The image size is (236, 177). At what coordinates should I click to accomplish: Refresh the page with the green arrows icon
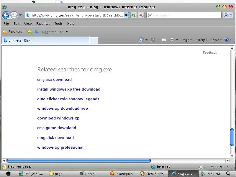134,15
